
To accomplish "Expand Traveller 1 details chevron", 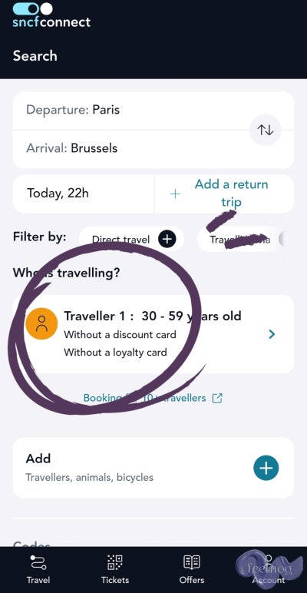I will 272,334.
